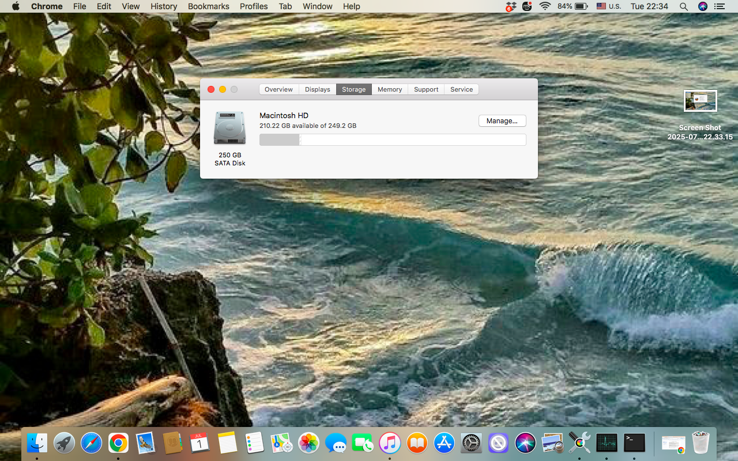Select the Overview tab
Image resolution: width=738 pixels, height=461 pixels.
point(279,89)
